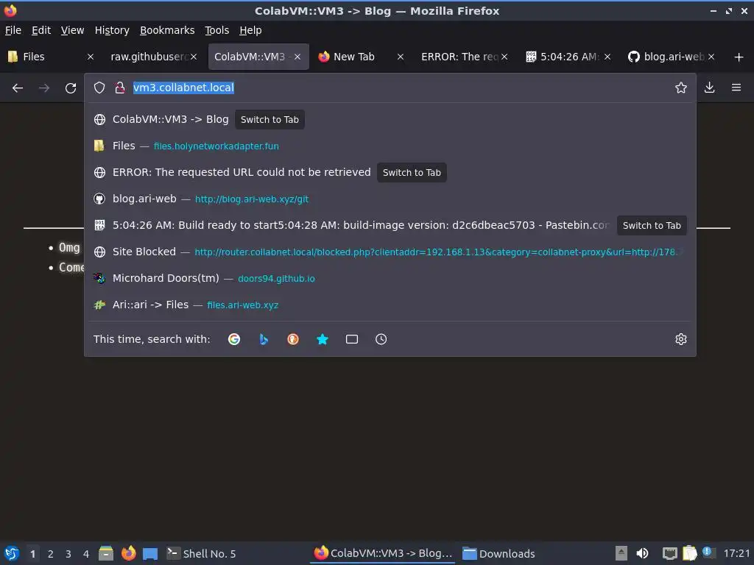Open the desktop start menu icon
Screen dimensions: 754x565
12,553
